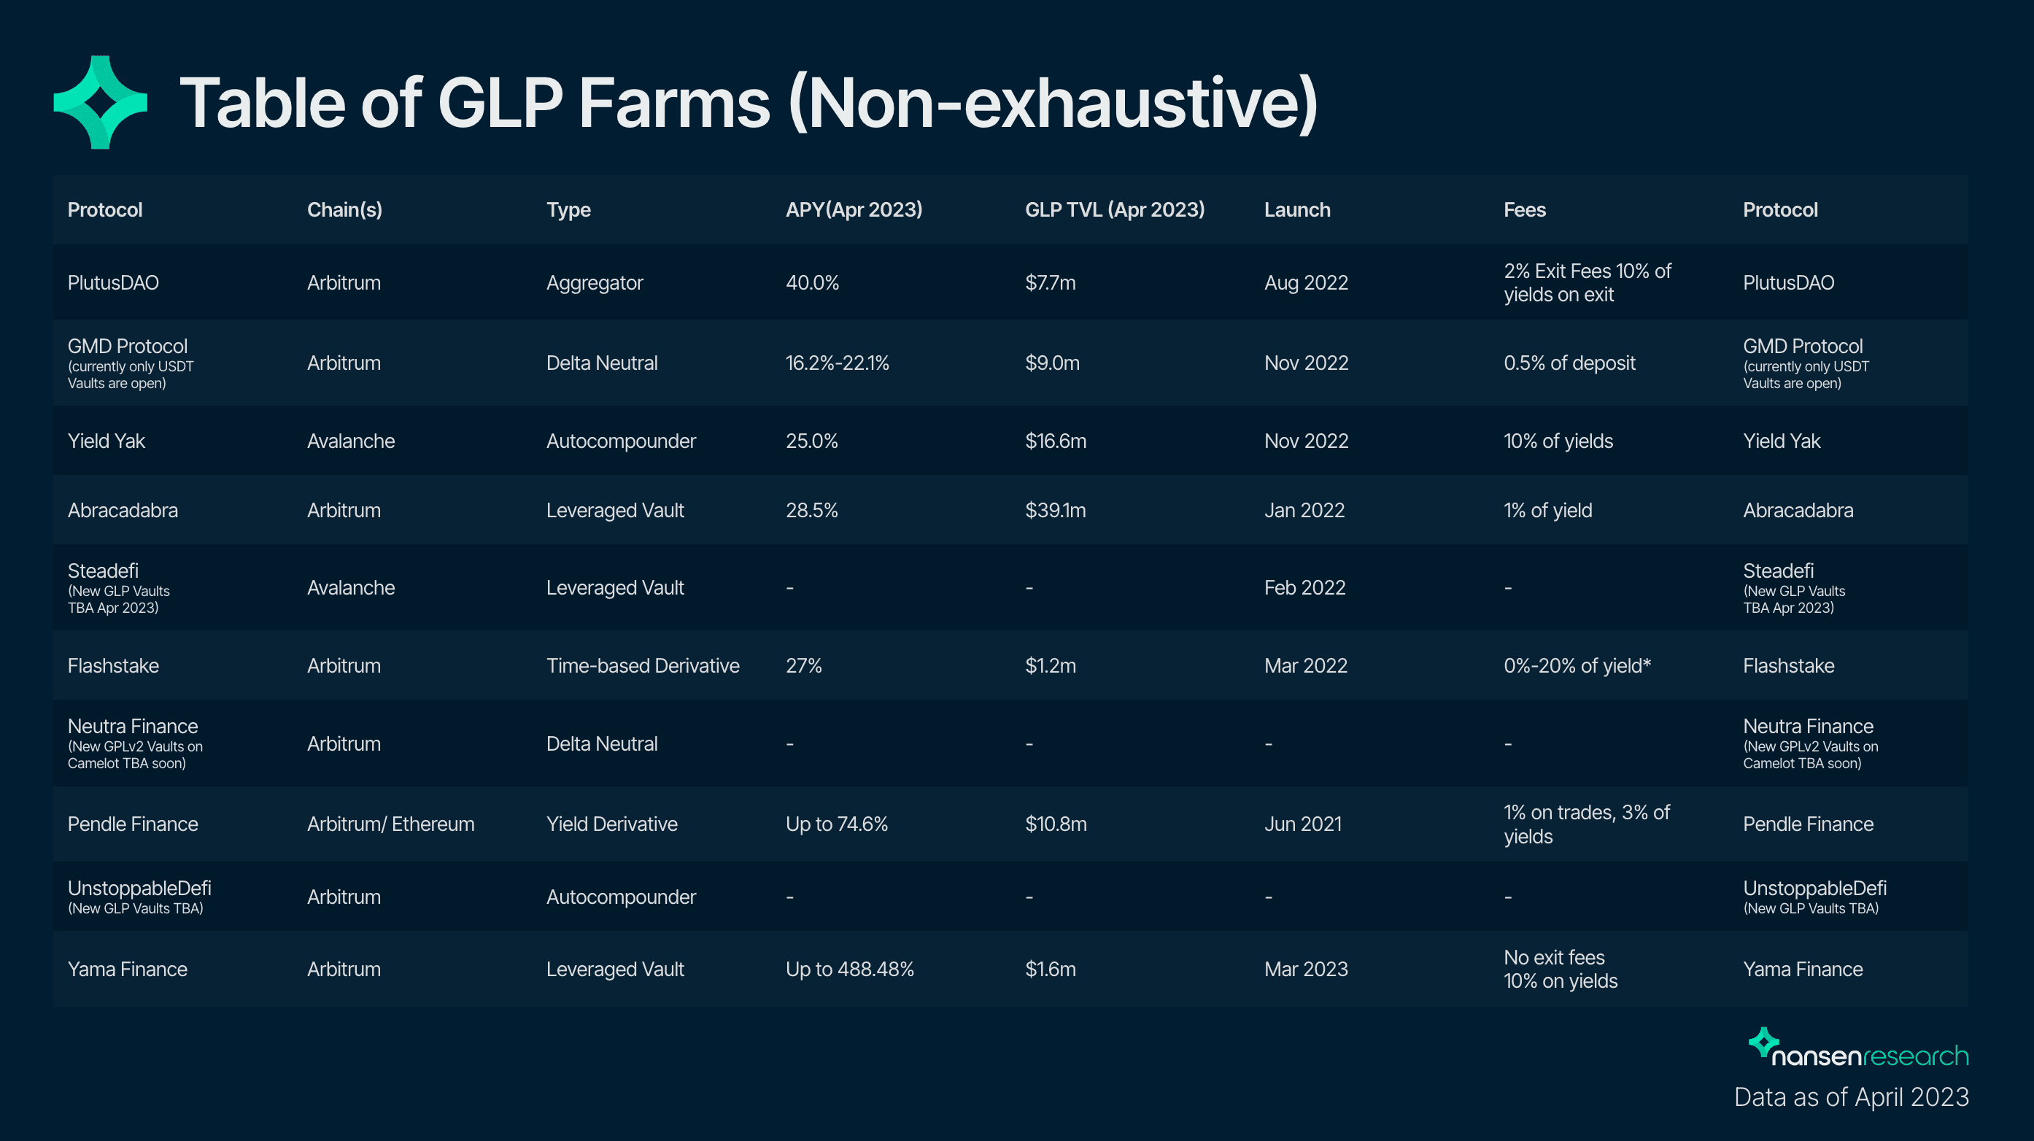Click 'Autocompounder' in the Yield Yak row
Image resolution: width=2034 pixels, height=1141 pixels.
click(x=621, y=441)
